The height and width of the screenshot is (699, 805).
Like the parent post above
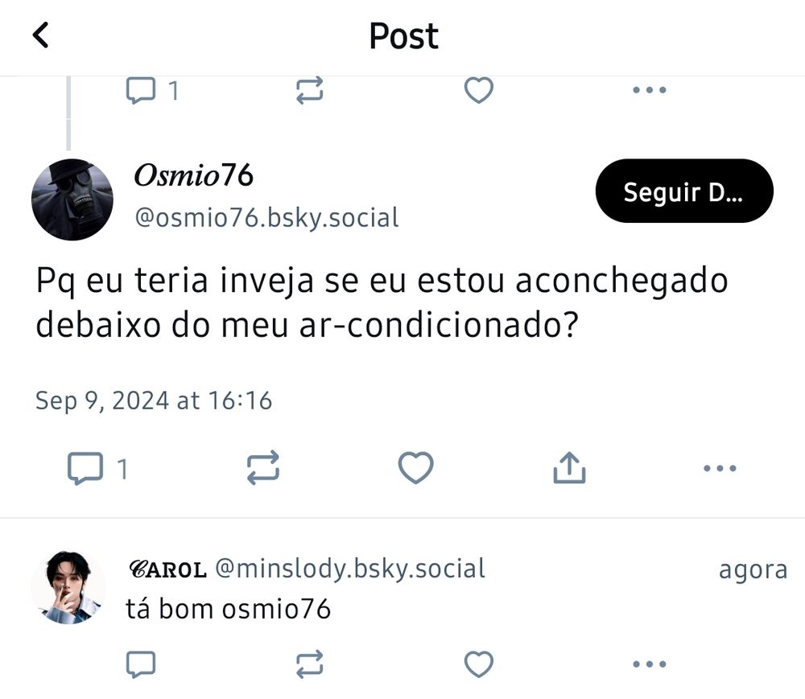tap(478, 90)
